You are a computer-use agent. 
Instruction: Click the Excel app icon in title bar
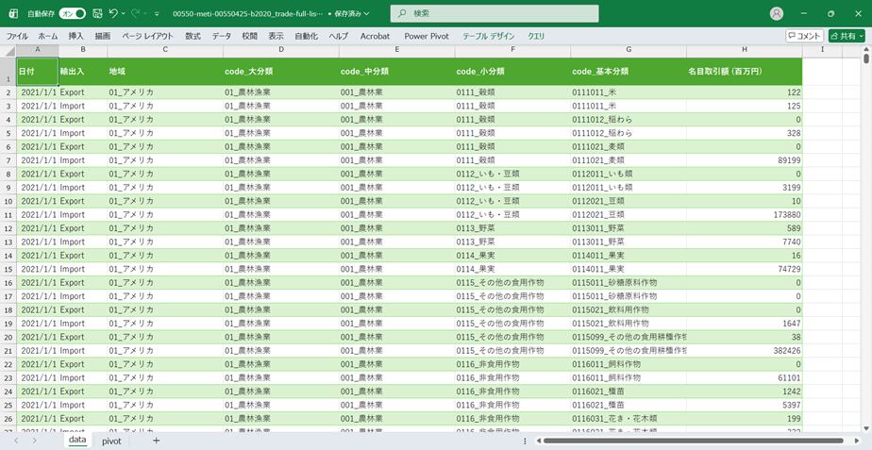(x=13, y=14)
